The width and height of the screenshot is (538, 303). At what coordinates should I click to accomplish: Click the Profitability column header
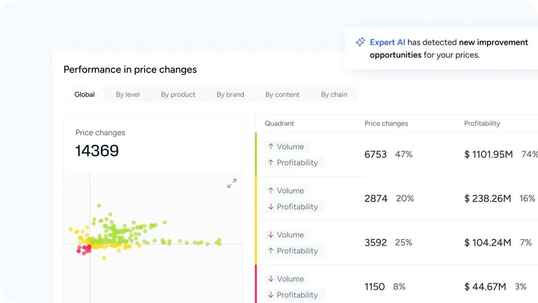pos(482,124)
